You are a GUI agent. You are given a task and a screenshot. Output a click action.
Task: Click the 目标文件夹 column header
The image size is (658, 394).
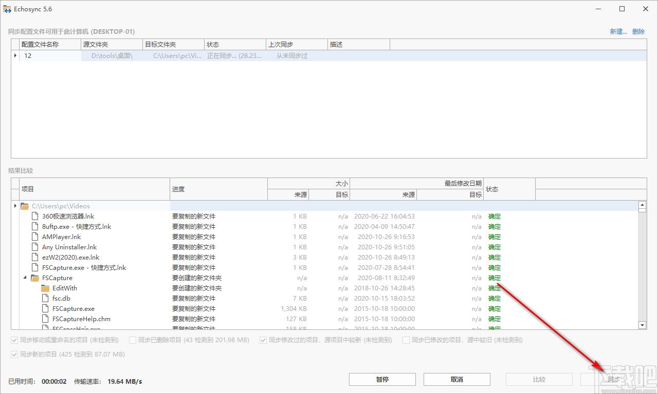174,45
